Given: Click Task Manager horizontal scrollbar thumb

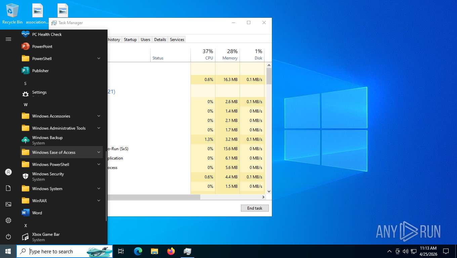Looking at the screenshot, I should [154, 197].
